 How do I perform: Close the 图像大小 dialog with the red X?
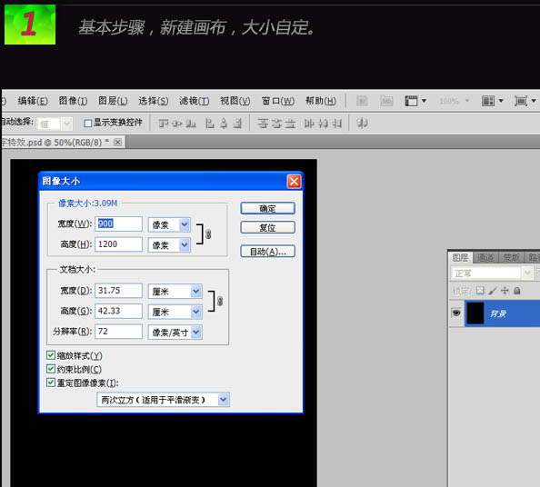pos(295,181)
